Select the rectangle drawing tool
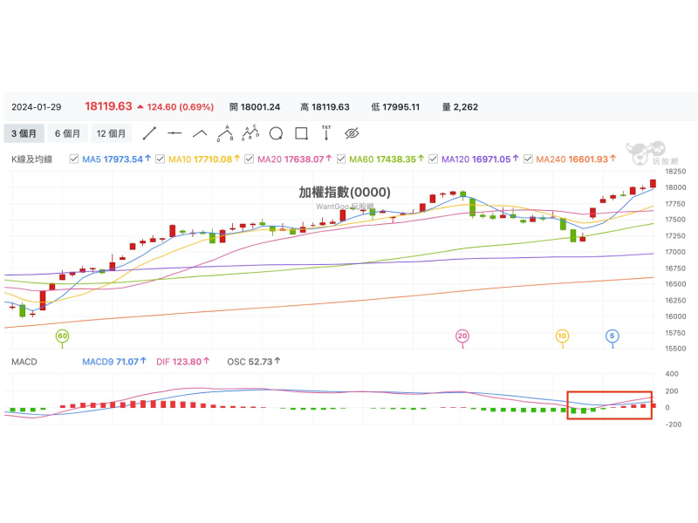The width and height of the screenshot is (698, 523). coord(301,133)
